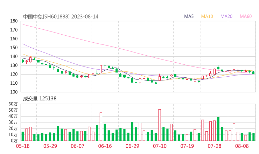Click the 60万 volume axis label
Viewport: 259px width, 154px height.
click(x=13, y=104)
